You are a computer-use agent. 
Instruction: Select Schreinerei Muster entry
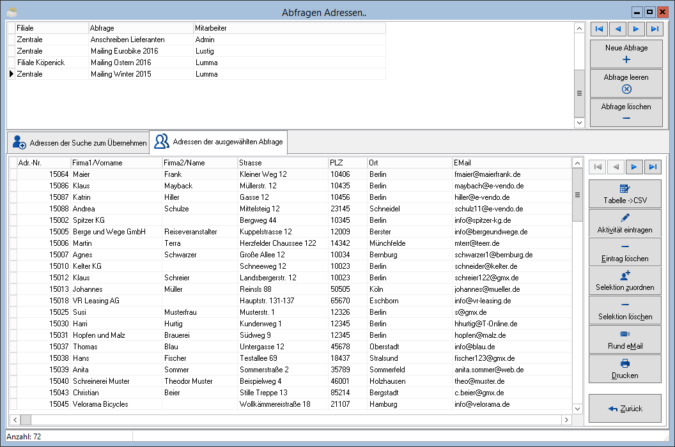coord(101,381)
